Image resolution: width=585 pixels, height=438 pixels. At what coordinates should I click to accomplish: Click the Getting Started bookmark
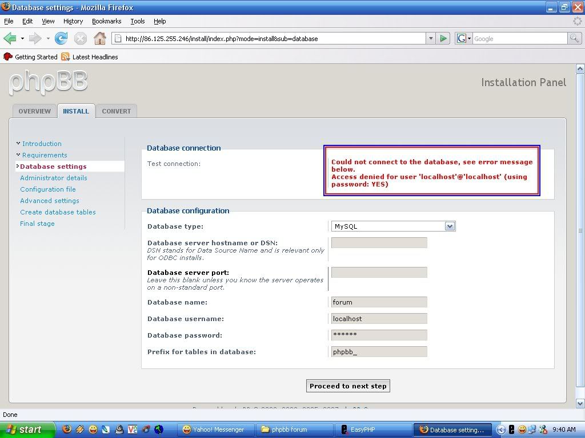coord(30,56)
